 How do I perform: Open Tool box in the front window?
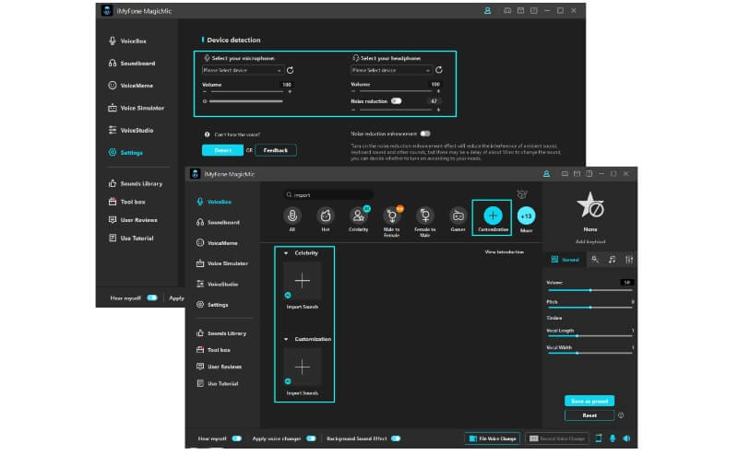click(x=213, y=350)
